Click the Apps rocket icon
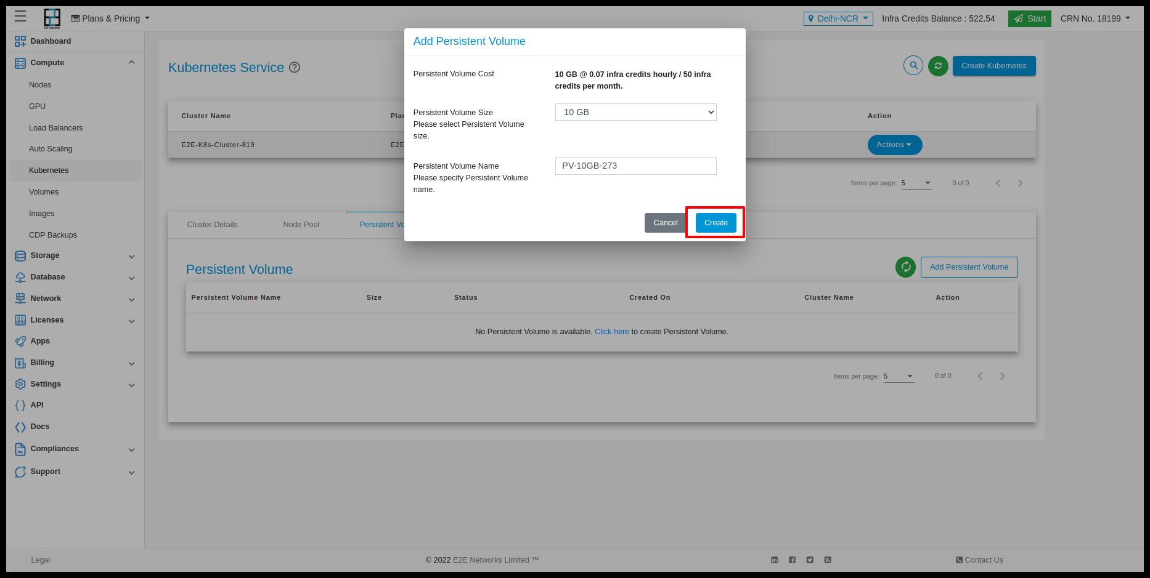The width and height of the screenshot is (1150, 578). point(20,341)
